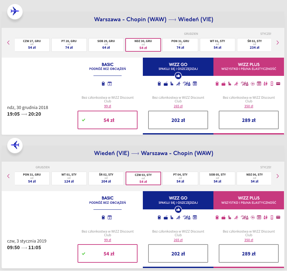Click outbound WIZZ PLUS circled plane flex icon
Screen dimensions: 287x271
pyautogui.click(x=253, y=84)
